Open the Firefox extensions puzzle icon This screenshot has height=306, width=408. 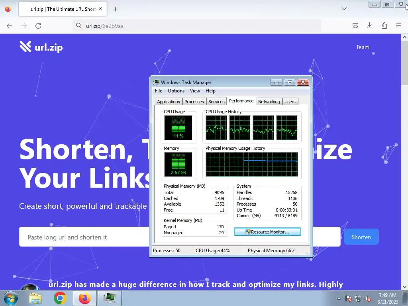pyautogui.click(x=384, y=25)
